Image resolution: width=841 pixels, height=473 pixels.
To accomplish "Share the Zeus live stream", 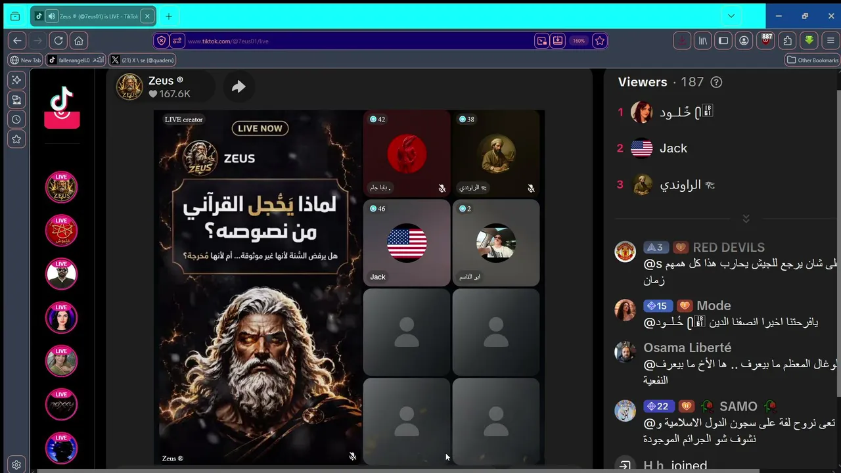I will click(239, 87).
